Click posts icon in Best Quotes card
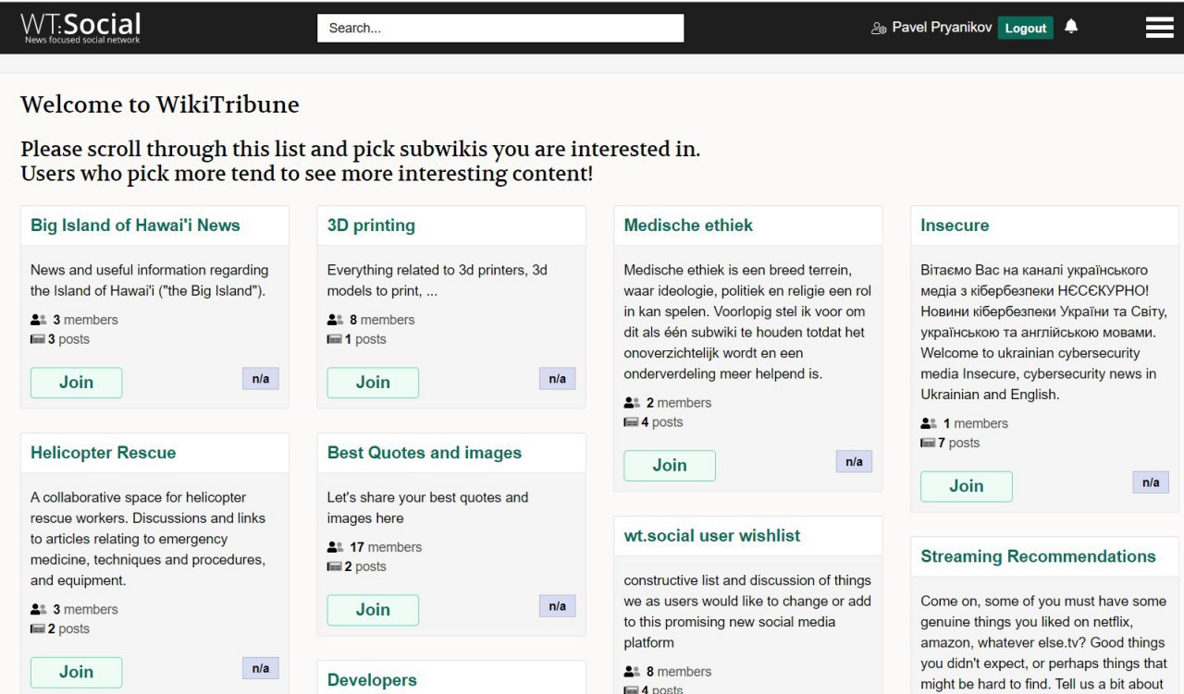Screen dimensions: 1184x694 coord(334,566)
